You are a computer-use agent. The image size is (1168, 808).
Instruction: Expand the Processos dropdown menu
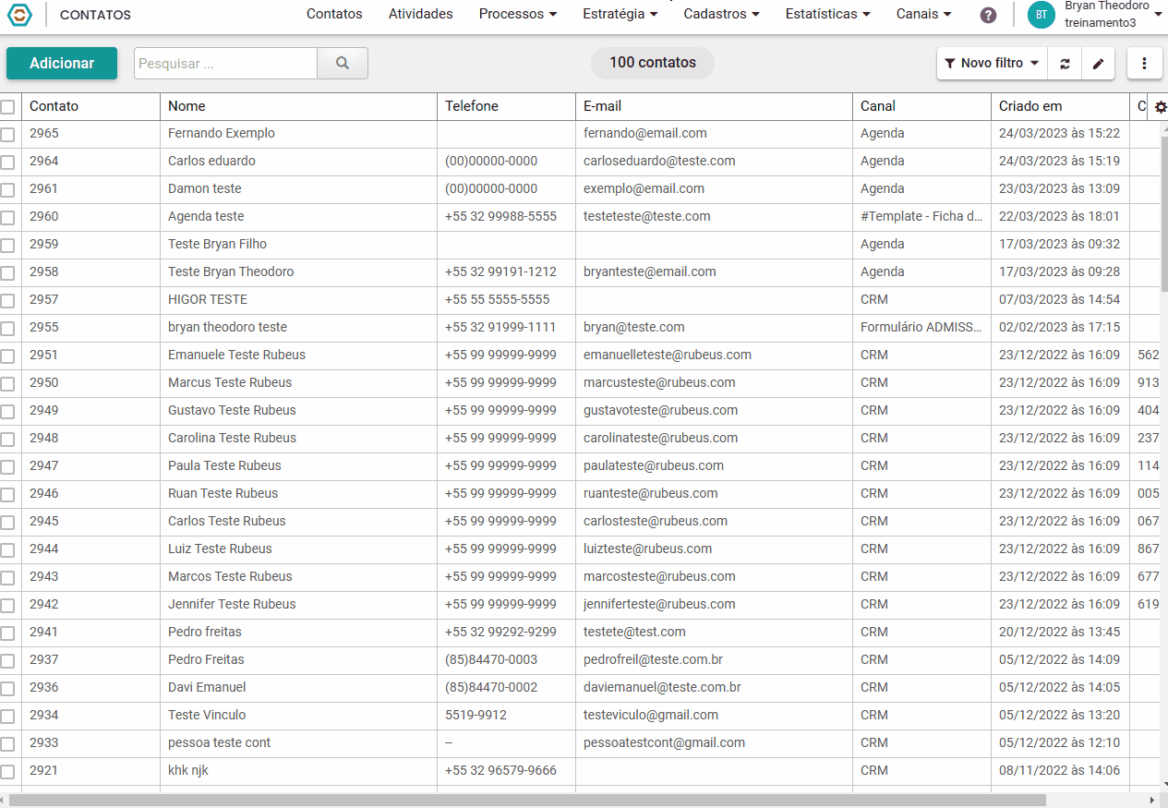coord(518,14)
